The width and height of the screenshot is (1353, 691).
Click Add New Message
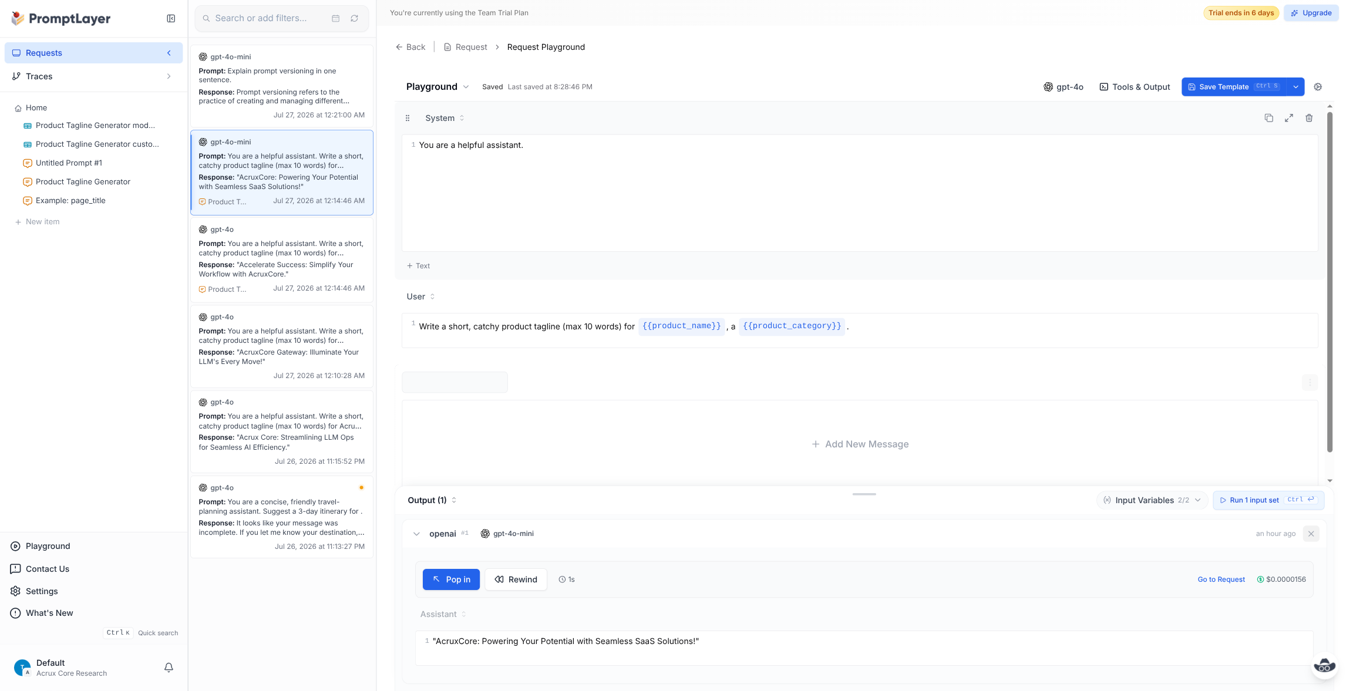860,444
